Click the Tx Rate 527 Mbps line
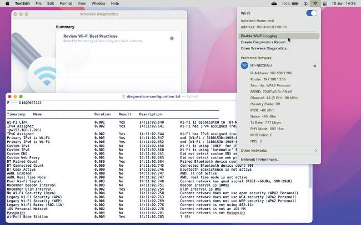 click(x=265, y=122)
